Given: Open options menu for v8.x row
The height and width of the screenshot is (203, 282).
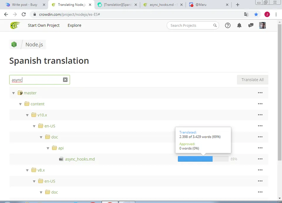Looking at the screenshot, I should [x=260, y=170].
